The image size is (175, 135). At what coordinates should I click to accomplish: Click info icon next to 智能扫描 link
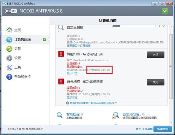coord(82,114)
